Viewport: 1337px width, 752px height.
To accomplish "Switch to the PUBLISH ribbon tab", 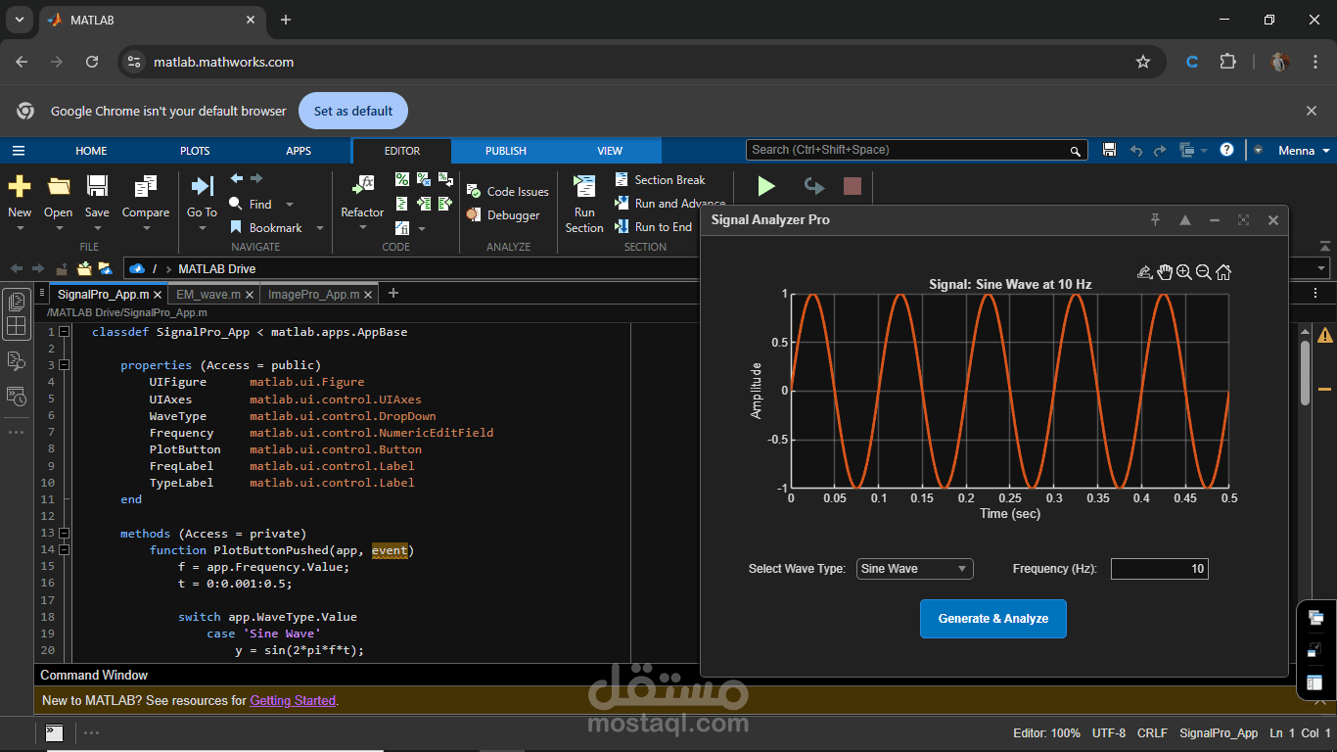I will [x=506, y=151].
